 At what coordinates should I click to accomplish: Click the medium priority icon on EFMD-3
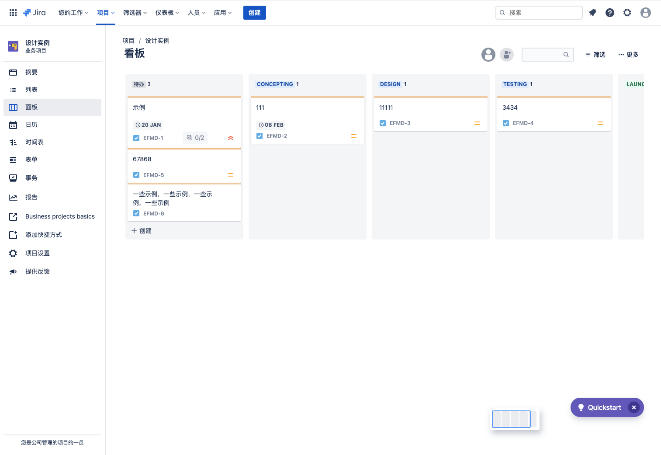point(477,123)
